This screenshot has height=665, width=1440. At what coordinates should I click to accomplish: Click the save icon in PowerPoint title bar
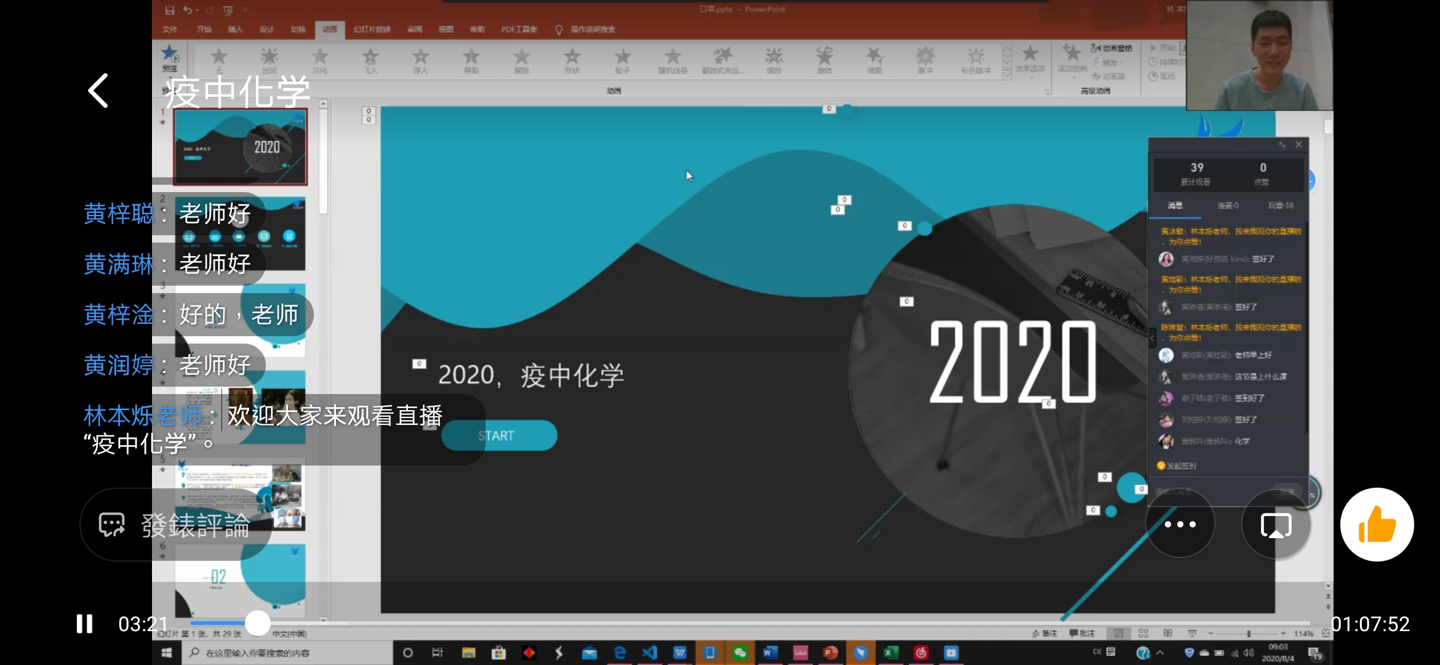click(x=170, y=10)
